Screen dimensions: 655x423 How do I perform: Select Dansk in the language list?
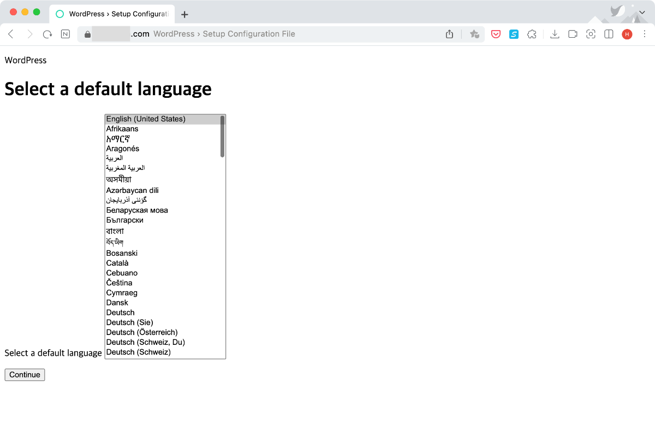[162, 302]
